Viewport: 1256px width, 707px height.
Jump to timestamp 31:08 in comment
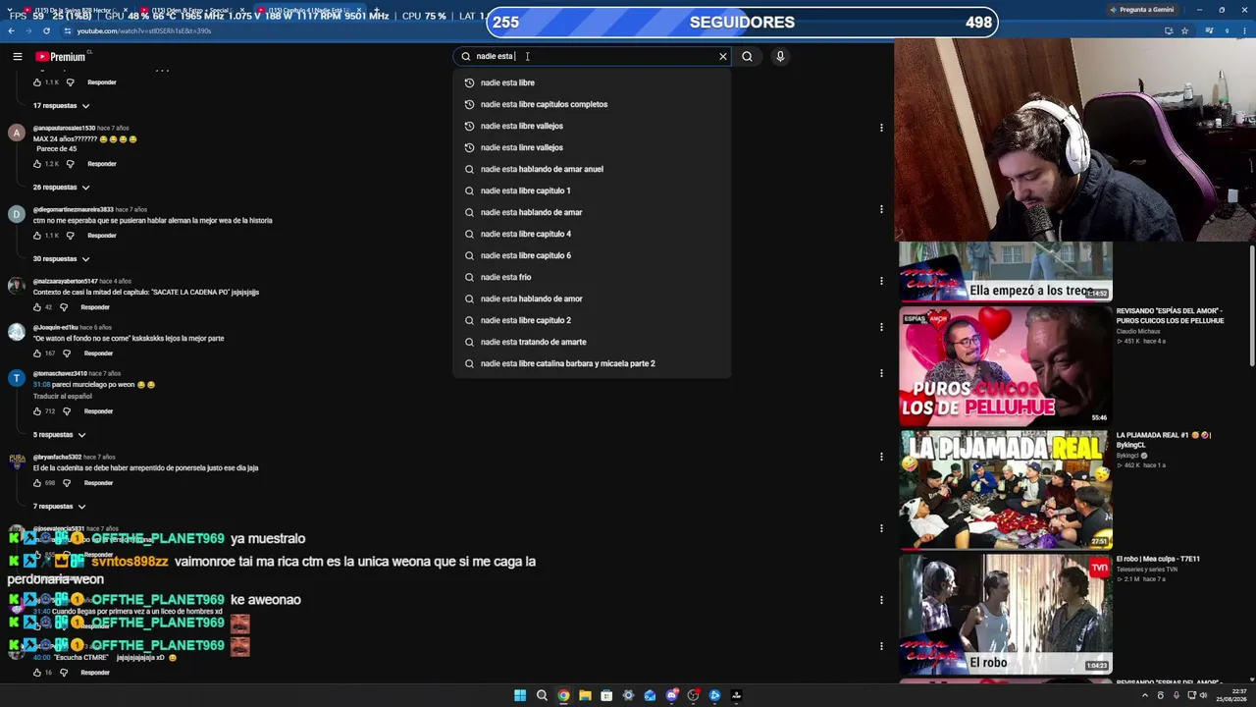point(40,385)
